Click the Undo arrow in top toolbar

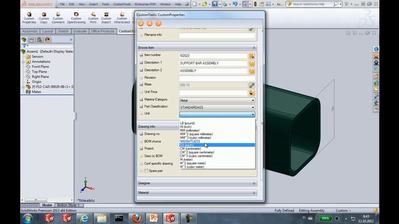(x=235, y=4)
